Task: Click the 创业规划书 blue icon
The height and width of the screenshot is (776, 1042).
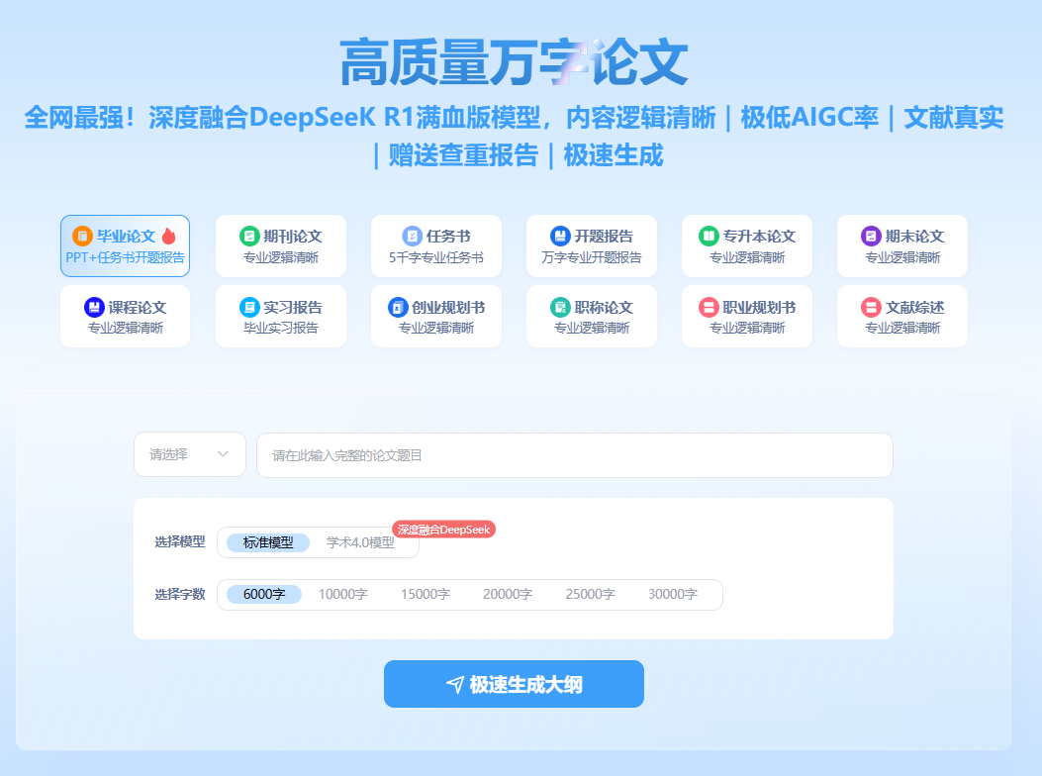Action: pyautogui.click(x=398, y=307)
